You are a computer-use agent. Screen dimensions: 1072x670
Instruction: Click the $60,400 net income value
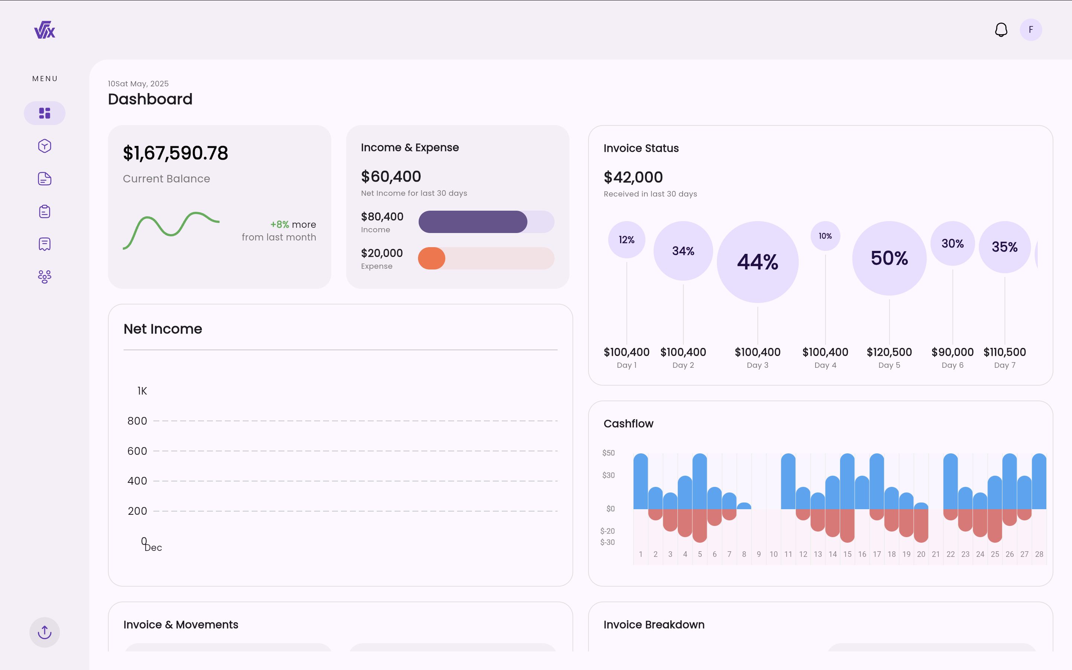[391, 176]
